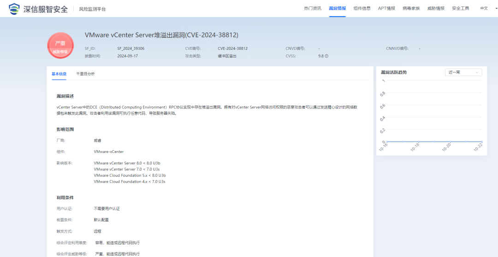Image resolution: width=498 pixels, height=257 pixels.
Task: Click the vendor value 威睿
Action: pyautogui.click(x=97, y=140)
